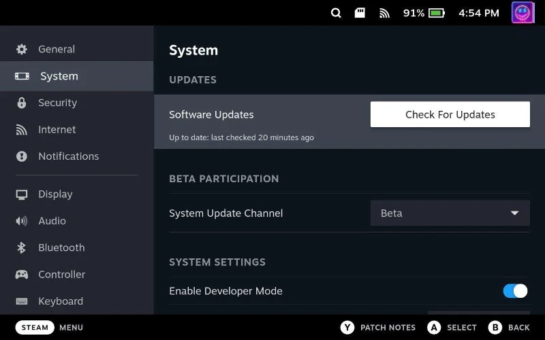Click the dropdown arrow next to Beta

tap(514, 213)
